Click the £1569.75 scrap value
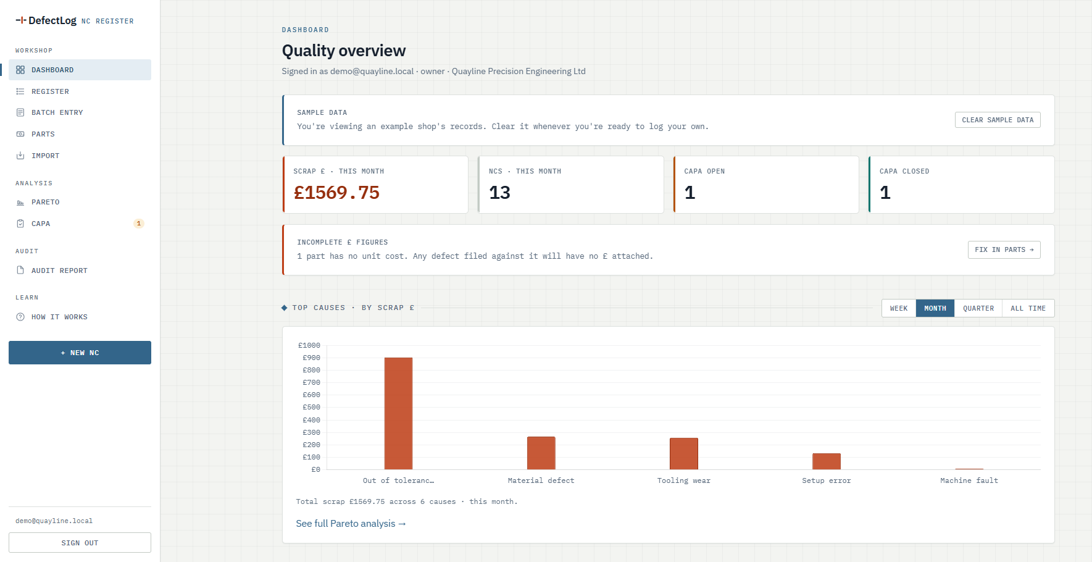 [336, 193]
